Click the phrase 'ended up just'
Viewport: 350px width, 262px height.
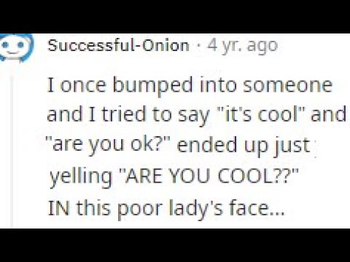(x=244, y=146)
